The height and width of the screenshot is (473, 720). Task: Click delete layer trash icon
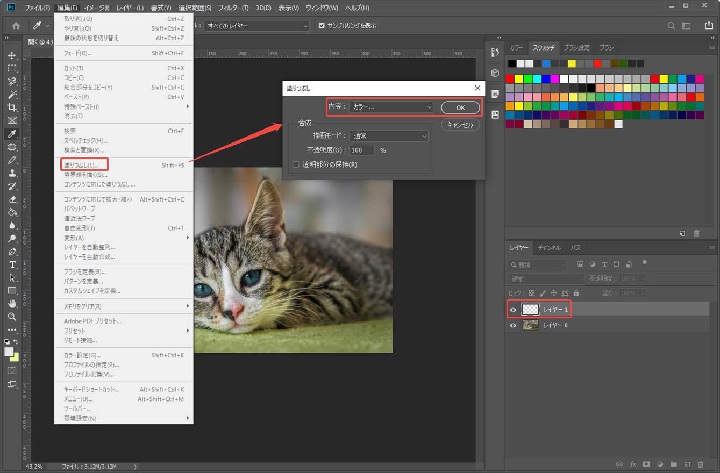tap(700, 464)
